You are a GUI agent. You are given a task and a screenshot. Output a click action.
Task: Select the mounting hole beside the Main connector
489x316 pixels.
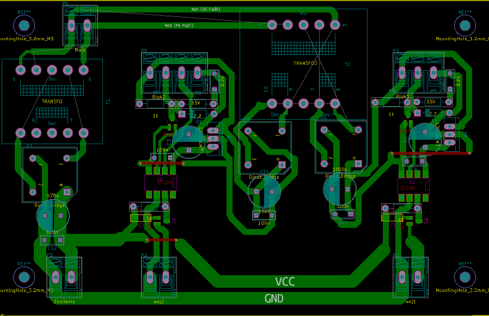(x=24, y=26)
